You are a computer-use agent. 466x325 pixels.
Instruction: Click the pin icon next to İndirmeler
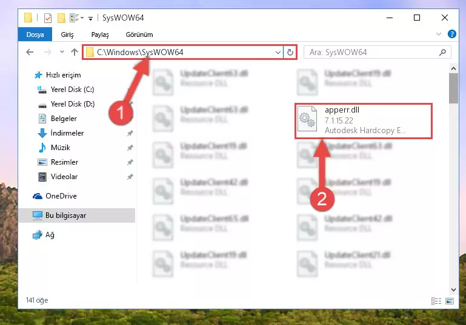[x=130, y=133]
